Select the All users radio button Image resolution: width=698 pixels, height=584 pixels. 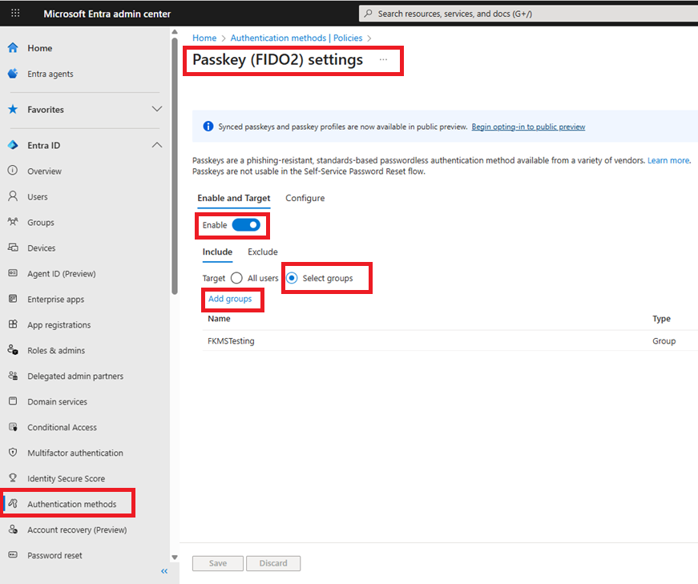(236, 278)
